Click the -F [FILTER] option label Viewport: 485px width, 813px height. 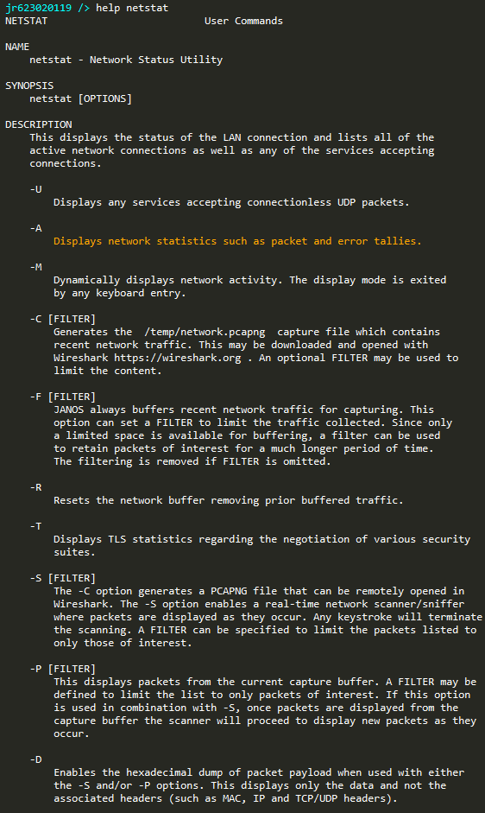pyautogui.click(x=63, y=397)
